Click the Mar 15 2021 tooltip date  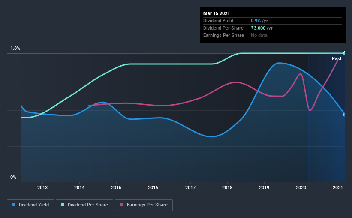tap(217, 13)
